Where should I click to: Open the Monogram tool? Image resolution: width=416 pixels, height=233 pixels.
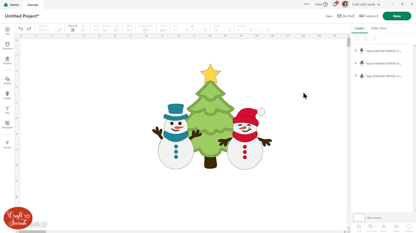7,124
